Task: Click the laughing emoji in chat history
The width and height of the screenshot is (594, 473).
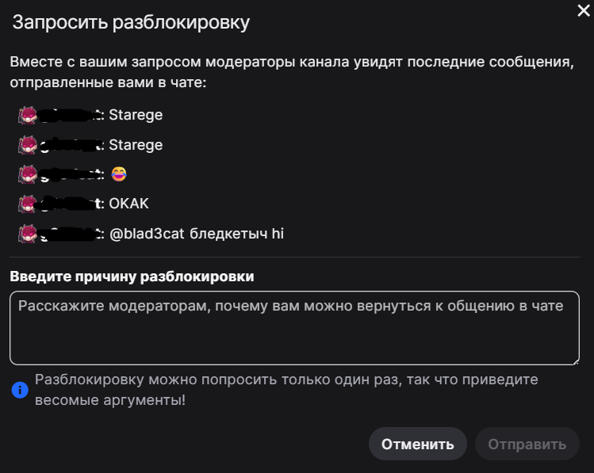Action: [x=119, y=174]
